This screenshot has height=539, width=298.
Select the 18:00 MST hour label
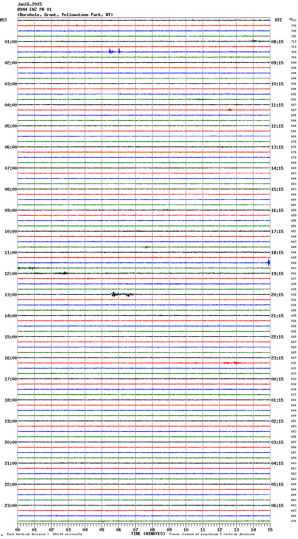click(x=11, y=400)
